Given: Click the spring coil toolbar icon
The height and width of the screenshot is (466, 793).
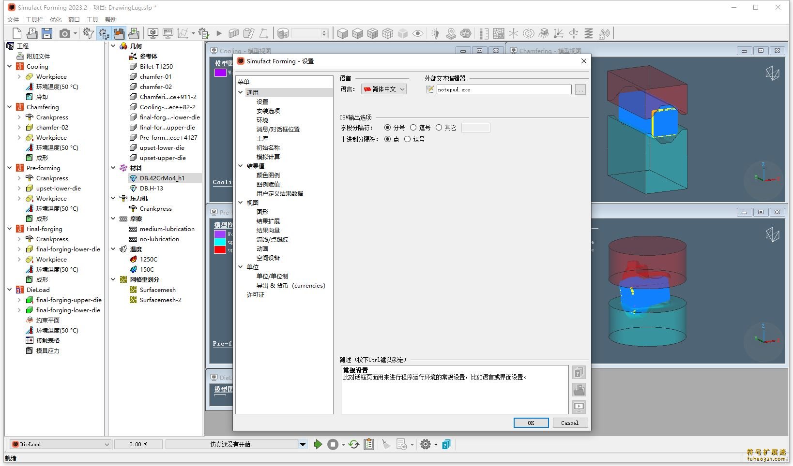Looking at the screenshot, I should (589, 33).
